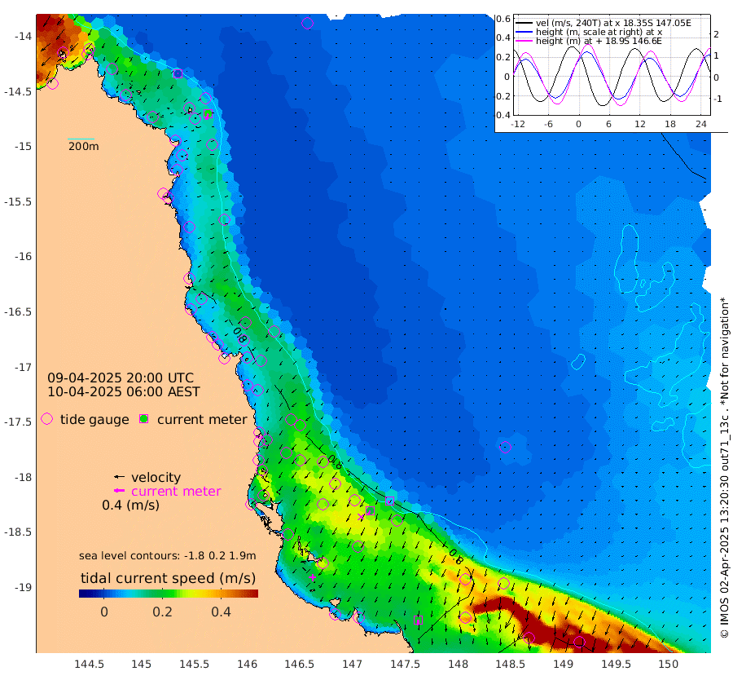Click the 0.2 tick label under the color bar
This screenshot has width=733, height=680.
click(x=162, y=612)
